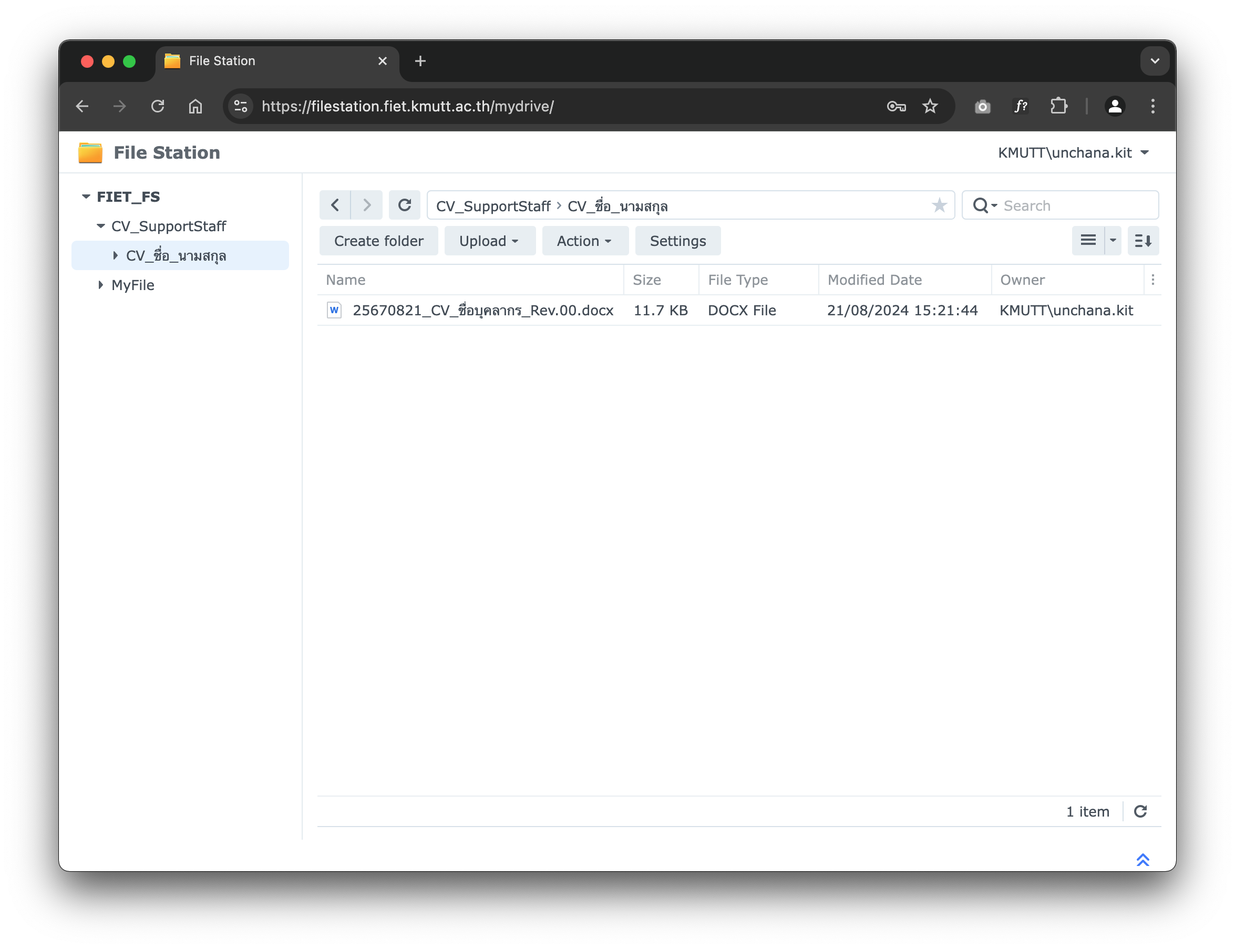Image resolution: width=1235 pixels, height=949 pixels.
Task: Add current folder to favorites star
Action: (939, 205)
